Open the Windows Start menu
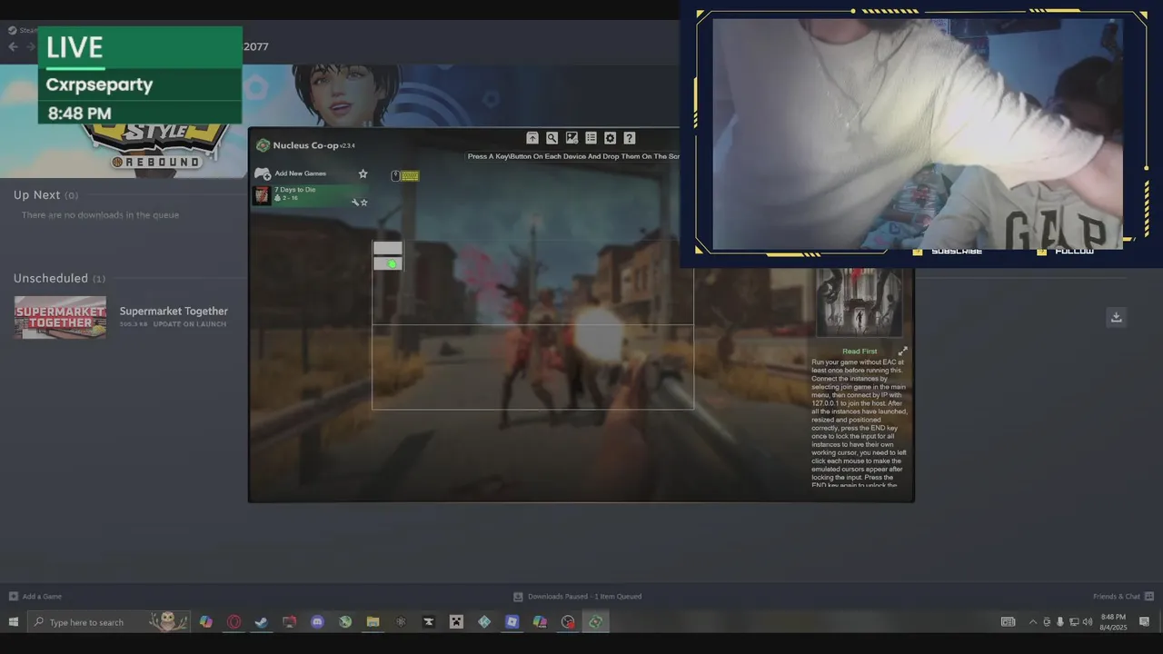1163x654 pixels. pyautogui.click(x=13, y=622)
